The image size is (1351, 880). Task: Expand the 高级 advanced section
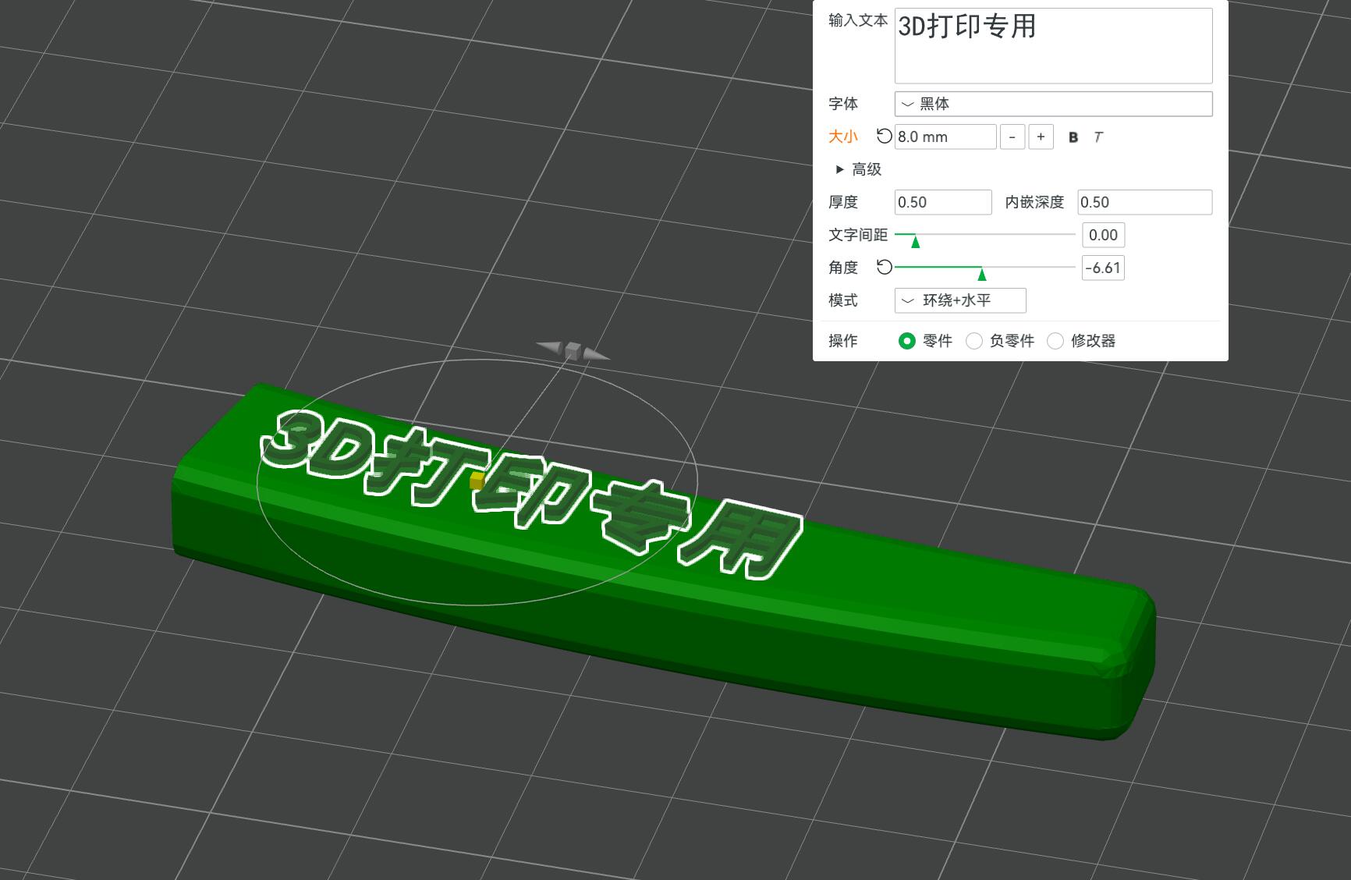(858, 169)
